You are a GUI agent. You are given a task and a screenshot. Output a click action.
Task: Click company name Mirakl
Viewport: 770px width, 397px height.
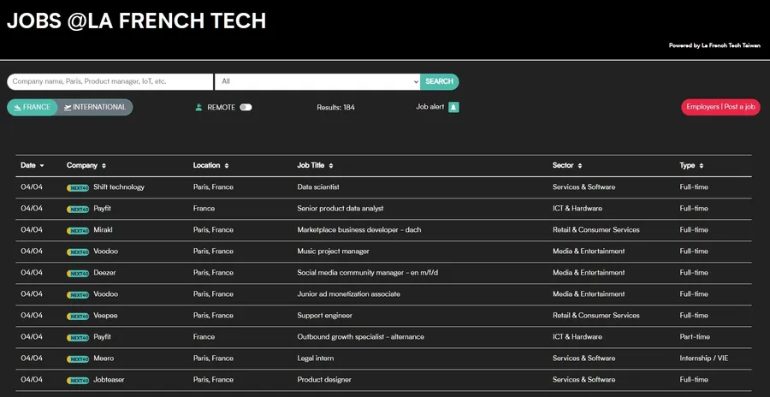tap(104, 230)
